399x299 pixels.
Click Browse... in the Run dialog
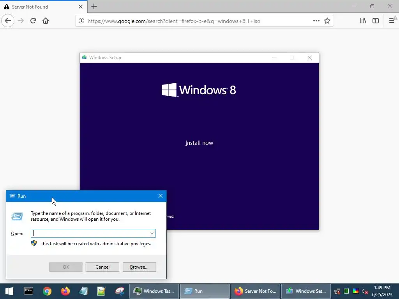click(139, 267)
